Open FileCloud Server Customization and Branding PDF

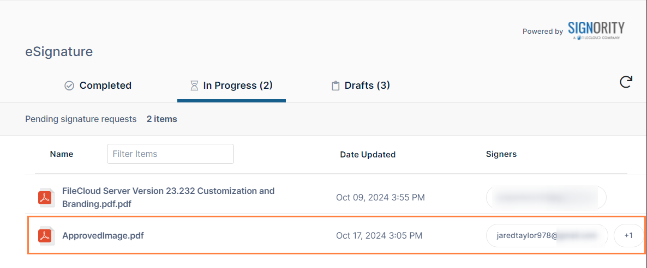tap(168, 197)
